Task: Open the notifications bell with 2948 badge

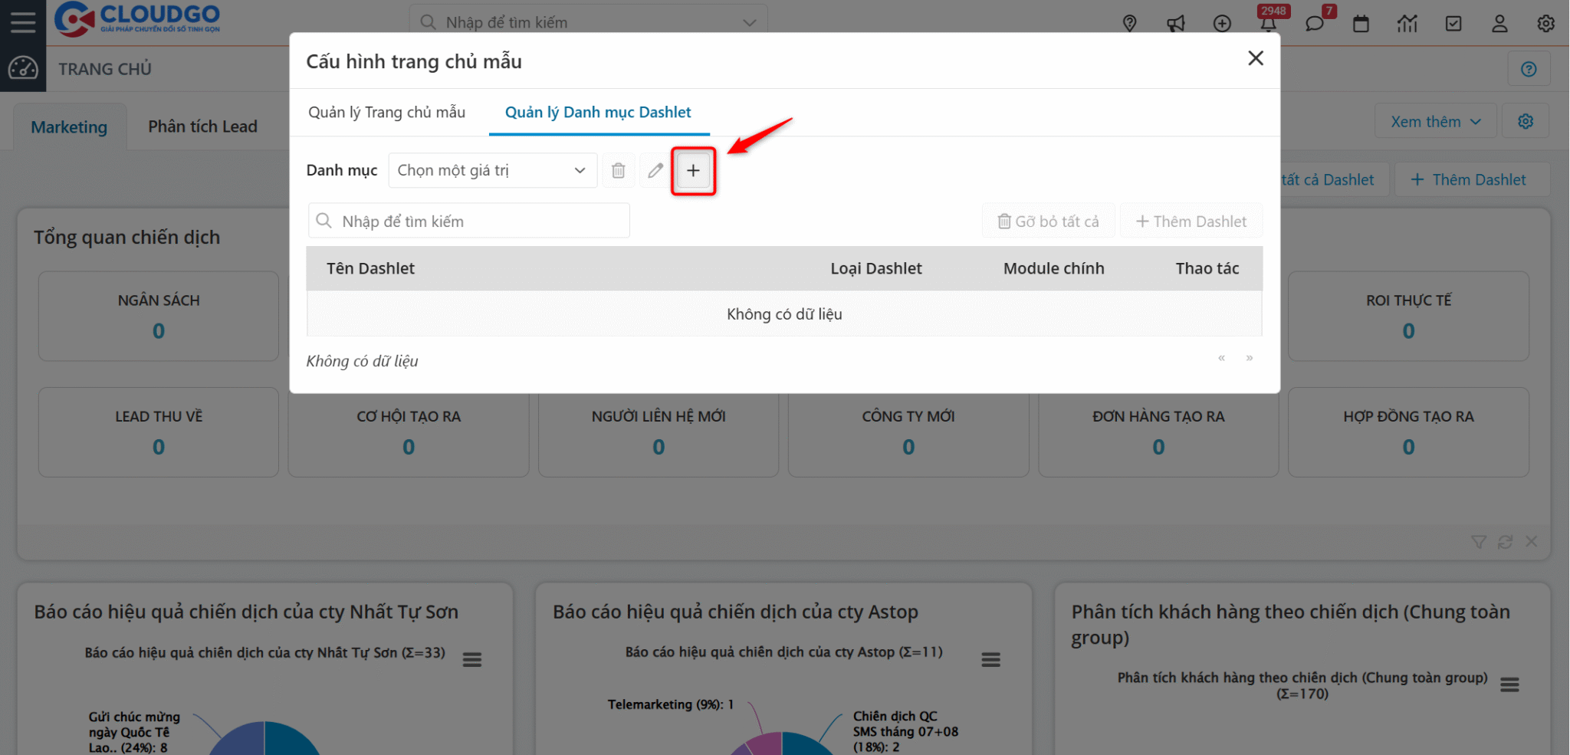Action: click(x=1269, y=24)
